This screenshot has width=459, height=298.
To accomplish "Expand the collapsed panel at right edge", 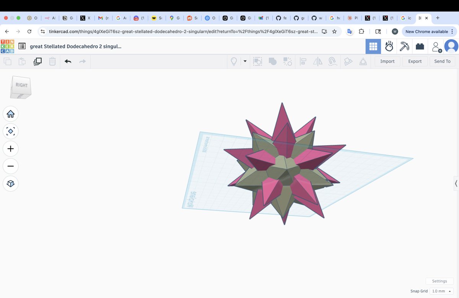I will coord(456,184).
